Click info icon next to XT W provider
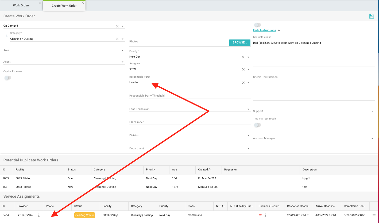379x223 pixels. 39,215
